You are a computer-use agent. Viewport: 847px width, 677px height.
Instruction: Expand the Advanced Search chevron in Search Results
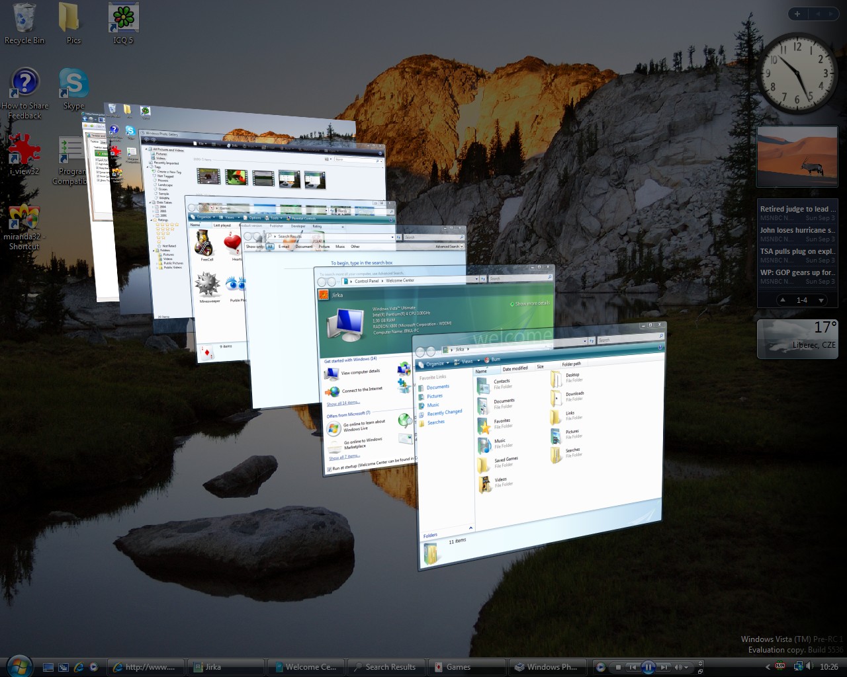[461, 246]
